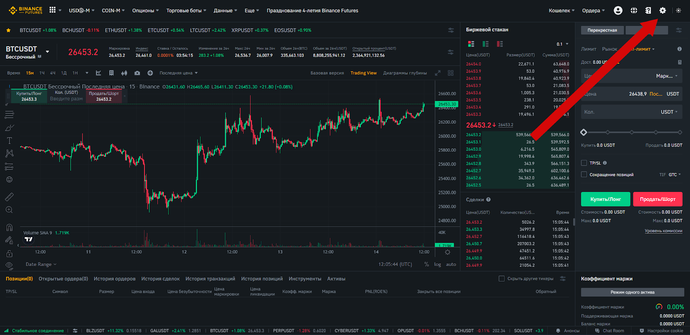Open the settings gear icon in header
Screen dimensions: 690x335
(x=663, y=10)
